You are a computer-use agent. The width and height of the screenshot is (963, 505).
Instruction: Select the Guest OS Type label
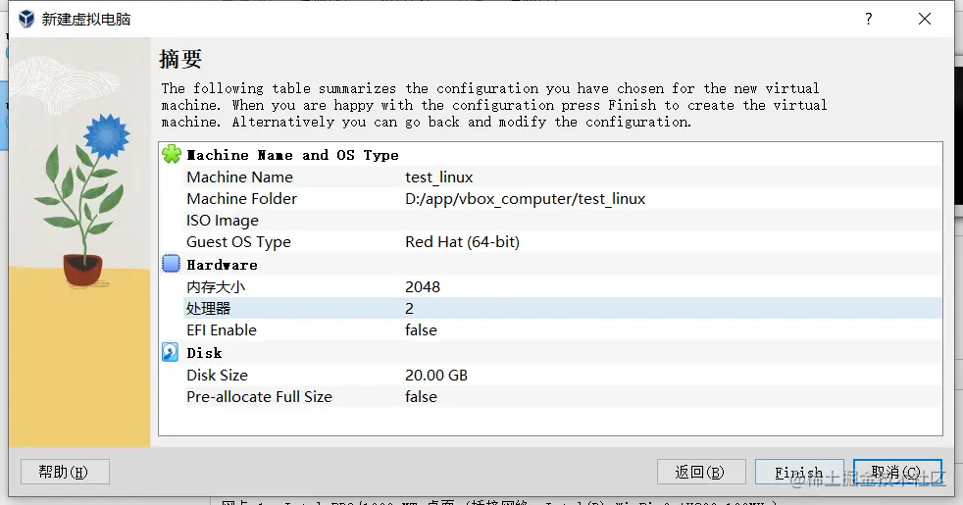coord(238,242)
